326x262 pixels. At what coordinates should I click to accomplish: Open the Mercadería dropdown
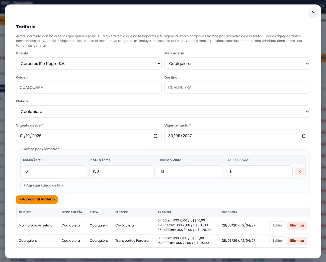(237, 63)
